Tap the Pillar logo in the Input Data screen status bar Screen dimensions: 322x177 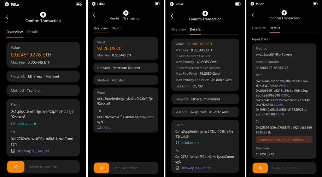pyautogui.click(x=252, y=4)
